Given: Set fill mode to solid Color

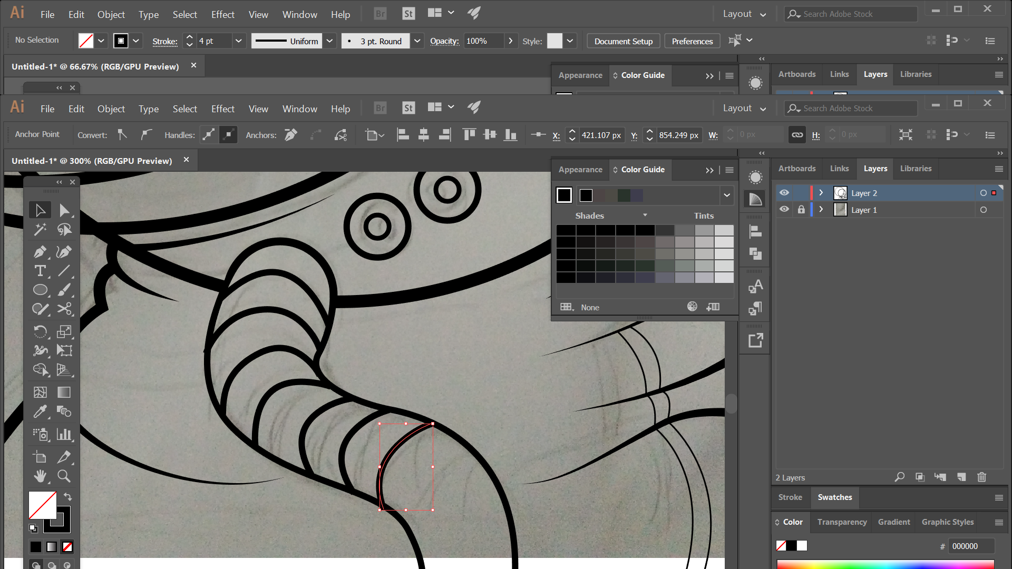Looking at the screenshot, I should (35, 547).
